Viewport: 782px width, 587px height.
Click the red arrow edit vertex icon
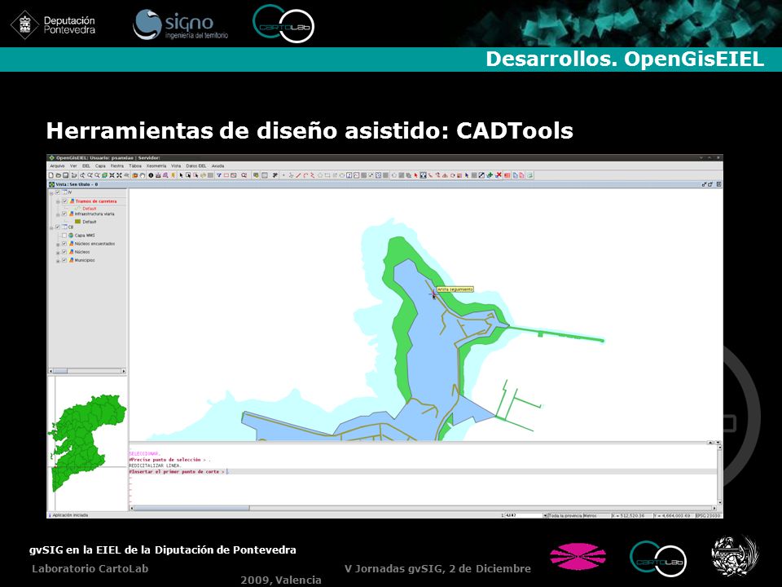click(415, 175)
